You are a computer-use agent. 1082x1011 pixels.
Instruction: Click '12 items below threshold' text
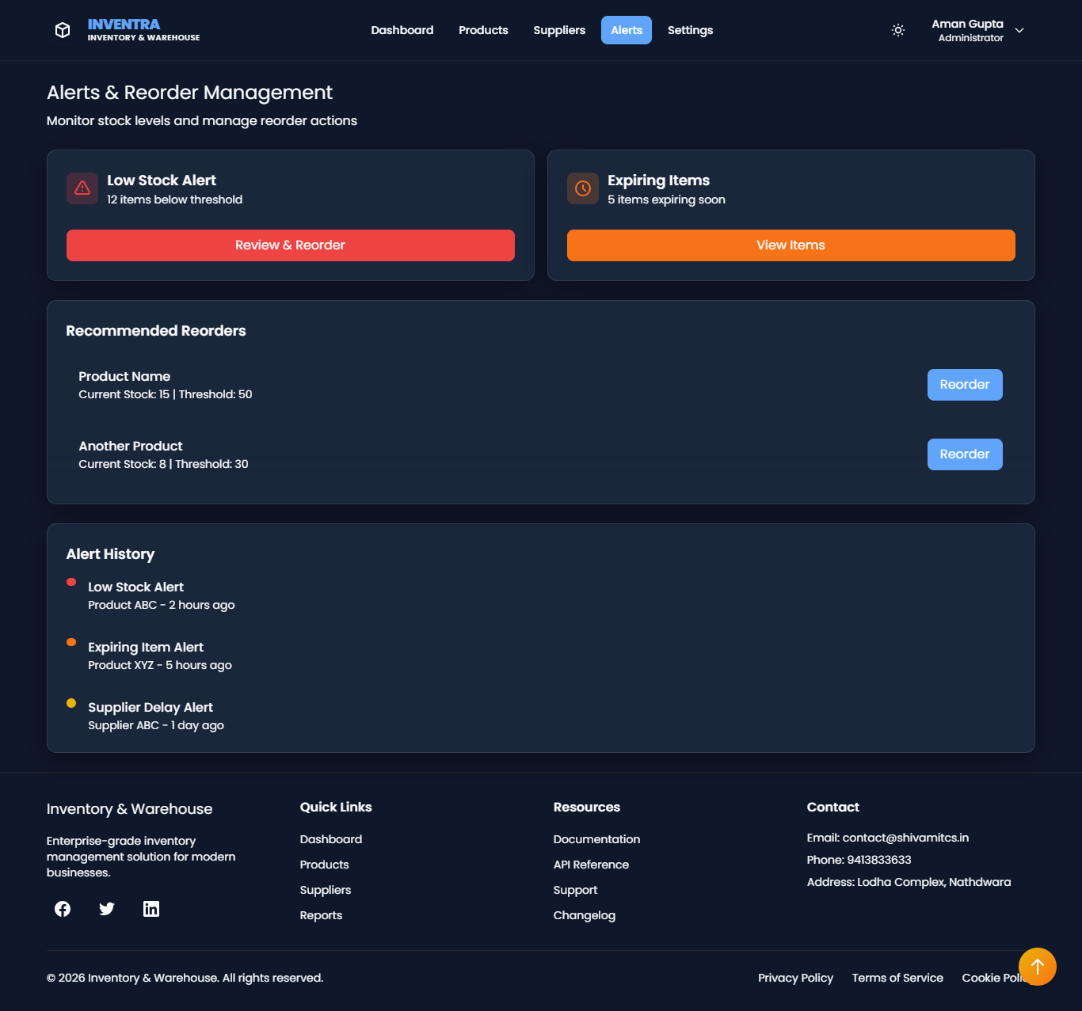coord(175,200)
